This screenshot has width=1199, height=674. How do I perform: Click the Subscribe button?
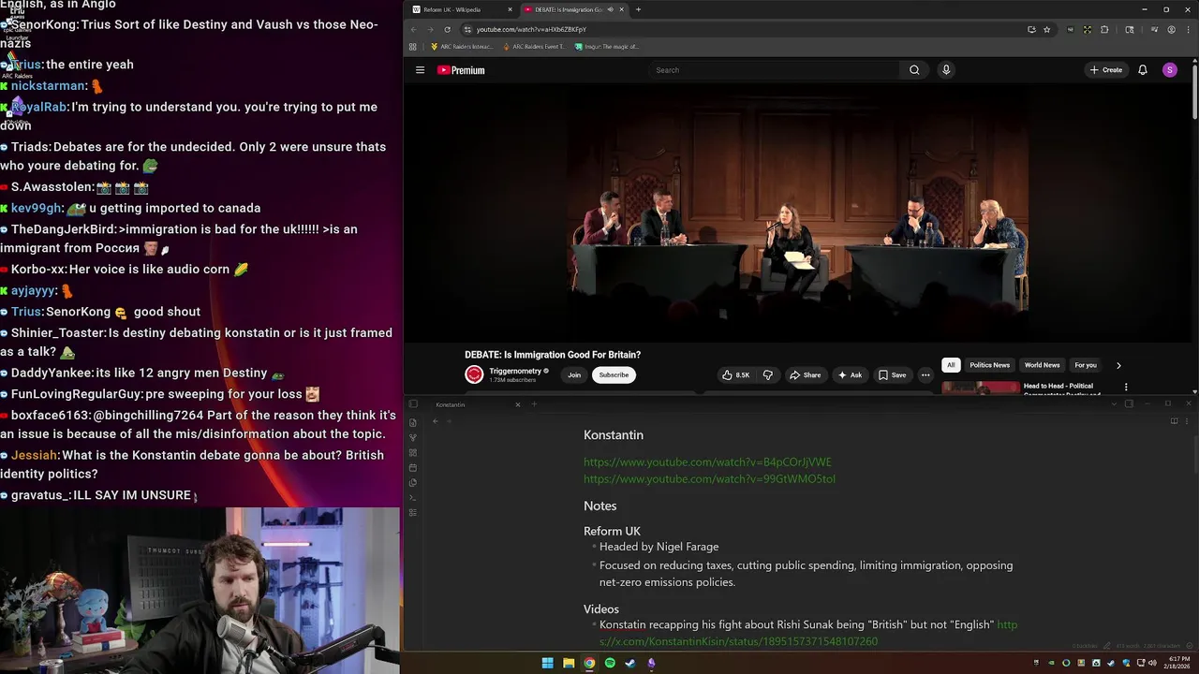pyautogui.click(x=614, y=374)
